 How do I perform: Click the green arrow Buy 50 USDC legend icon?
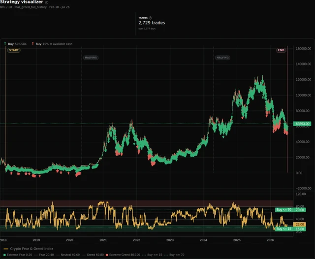click(x=5, y=44)
